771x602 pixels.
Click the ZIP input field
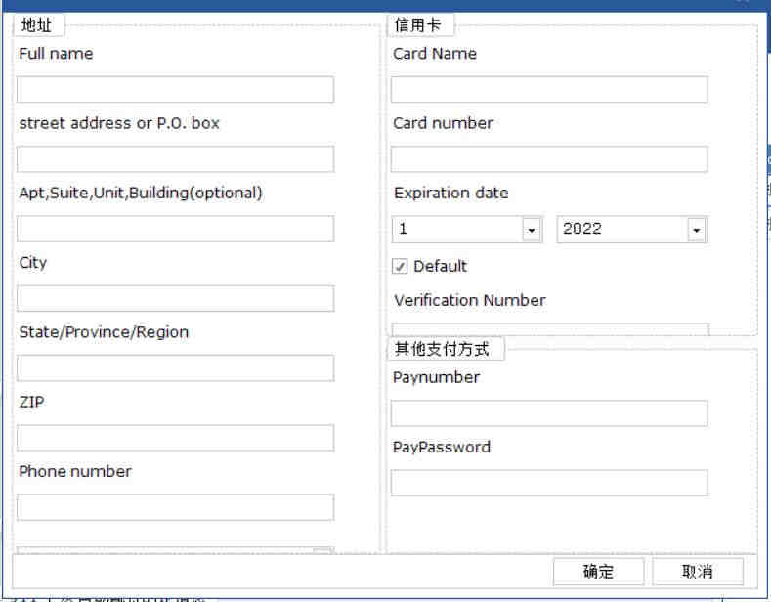175,438
